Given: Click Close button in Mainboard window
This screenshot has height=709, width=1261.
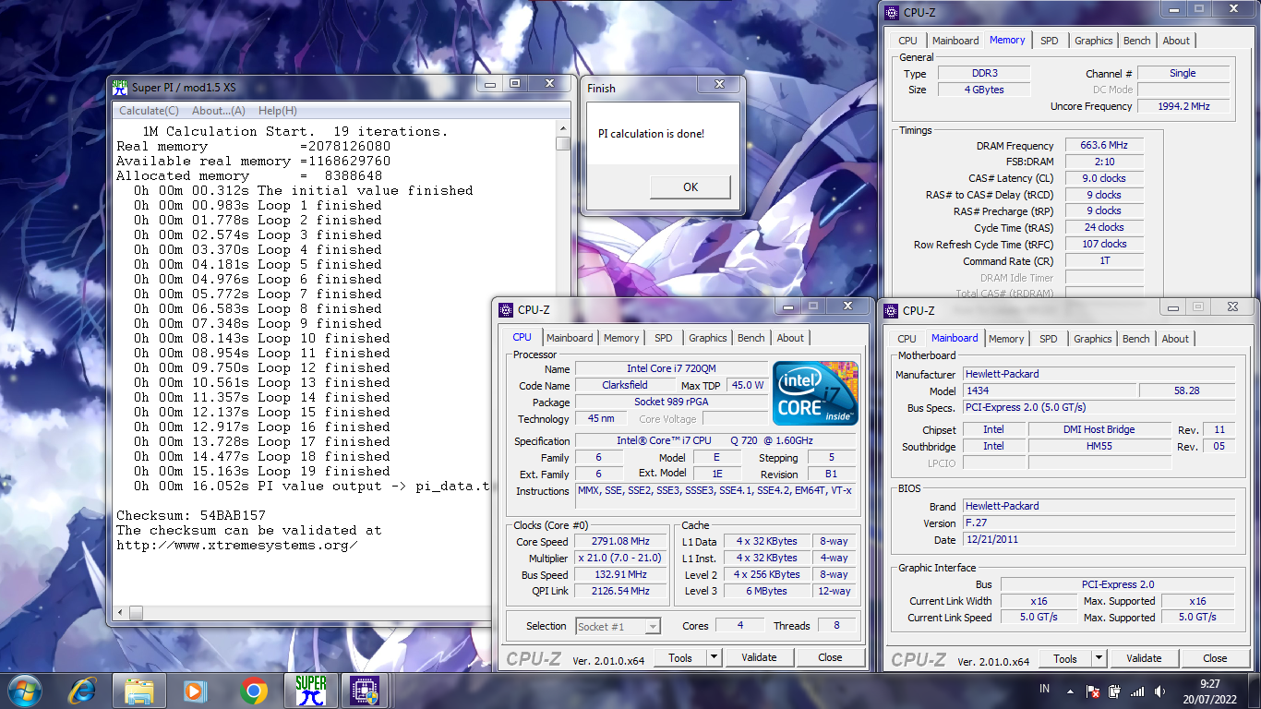Looking at the screenshot, I should tap(1215, 658).
